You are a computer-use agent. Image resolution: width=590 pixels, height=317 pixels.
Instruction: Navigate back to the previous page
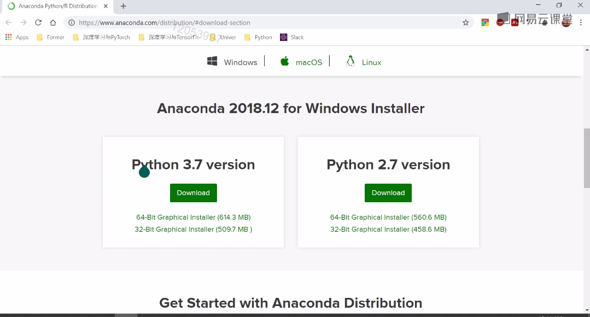coord(9,23)
